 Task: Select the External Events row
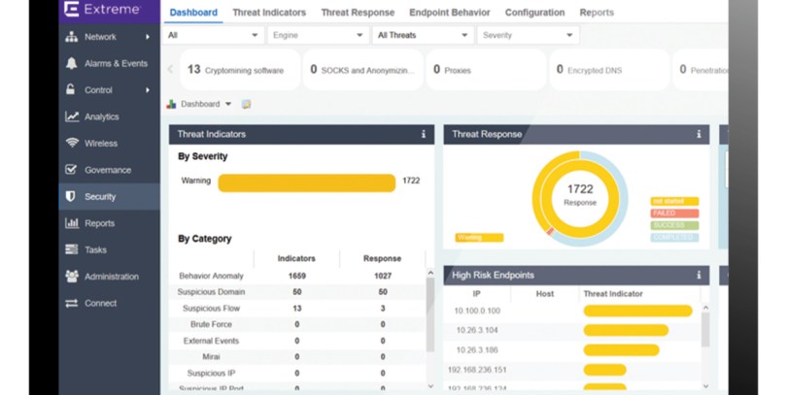[297, 341]
